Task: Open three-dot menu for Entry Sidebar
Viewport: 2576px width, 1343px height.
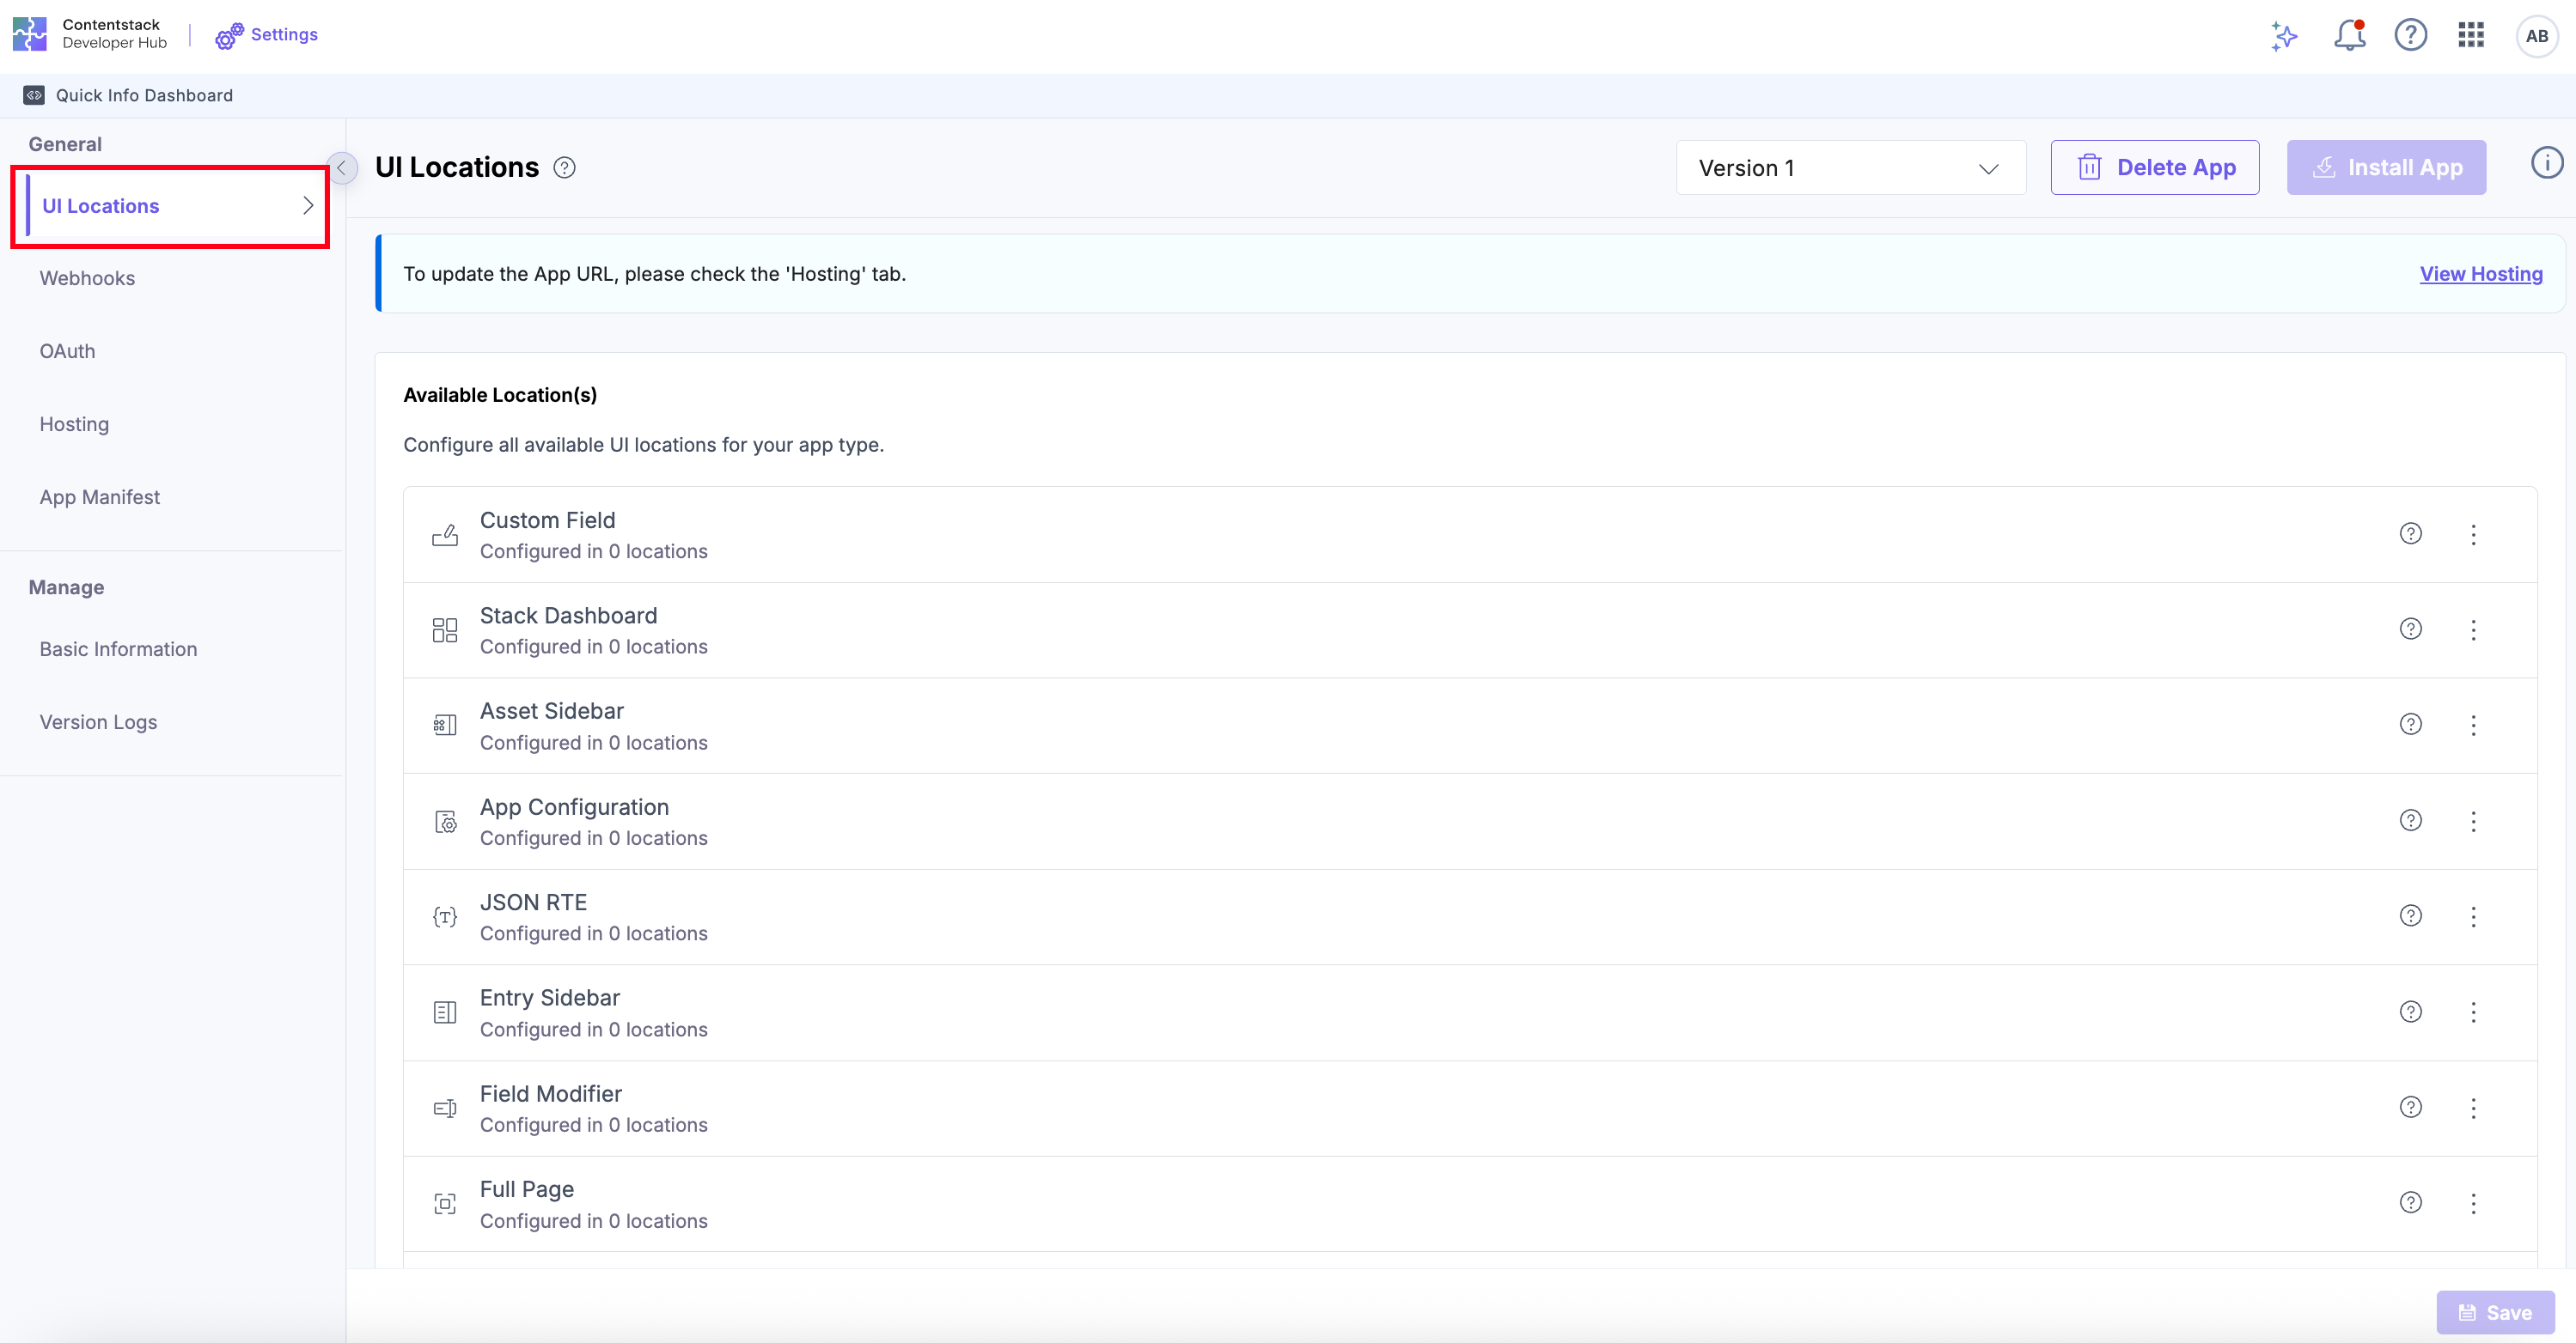Action: point(2473,1012)
